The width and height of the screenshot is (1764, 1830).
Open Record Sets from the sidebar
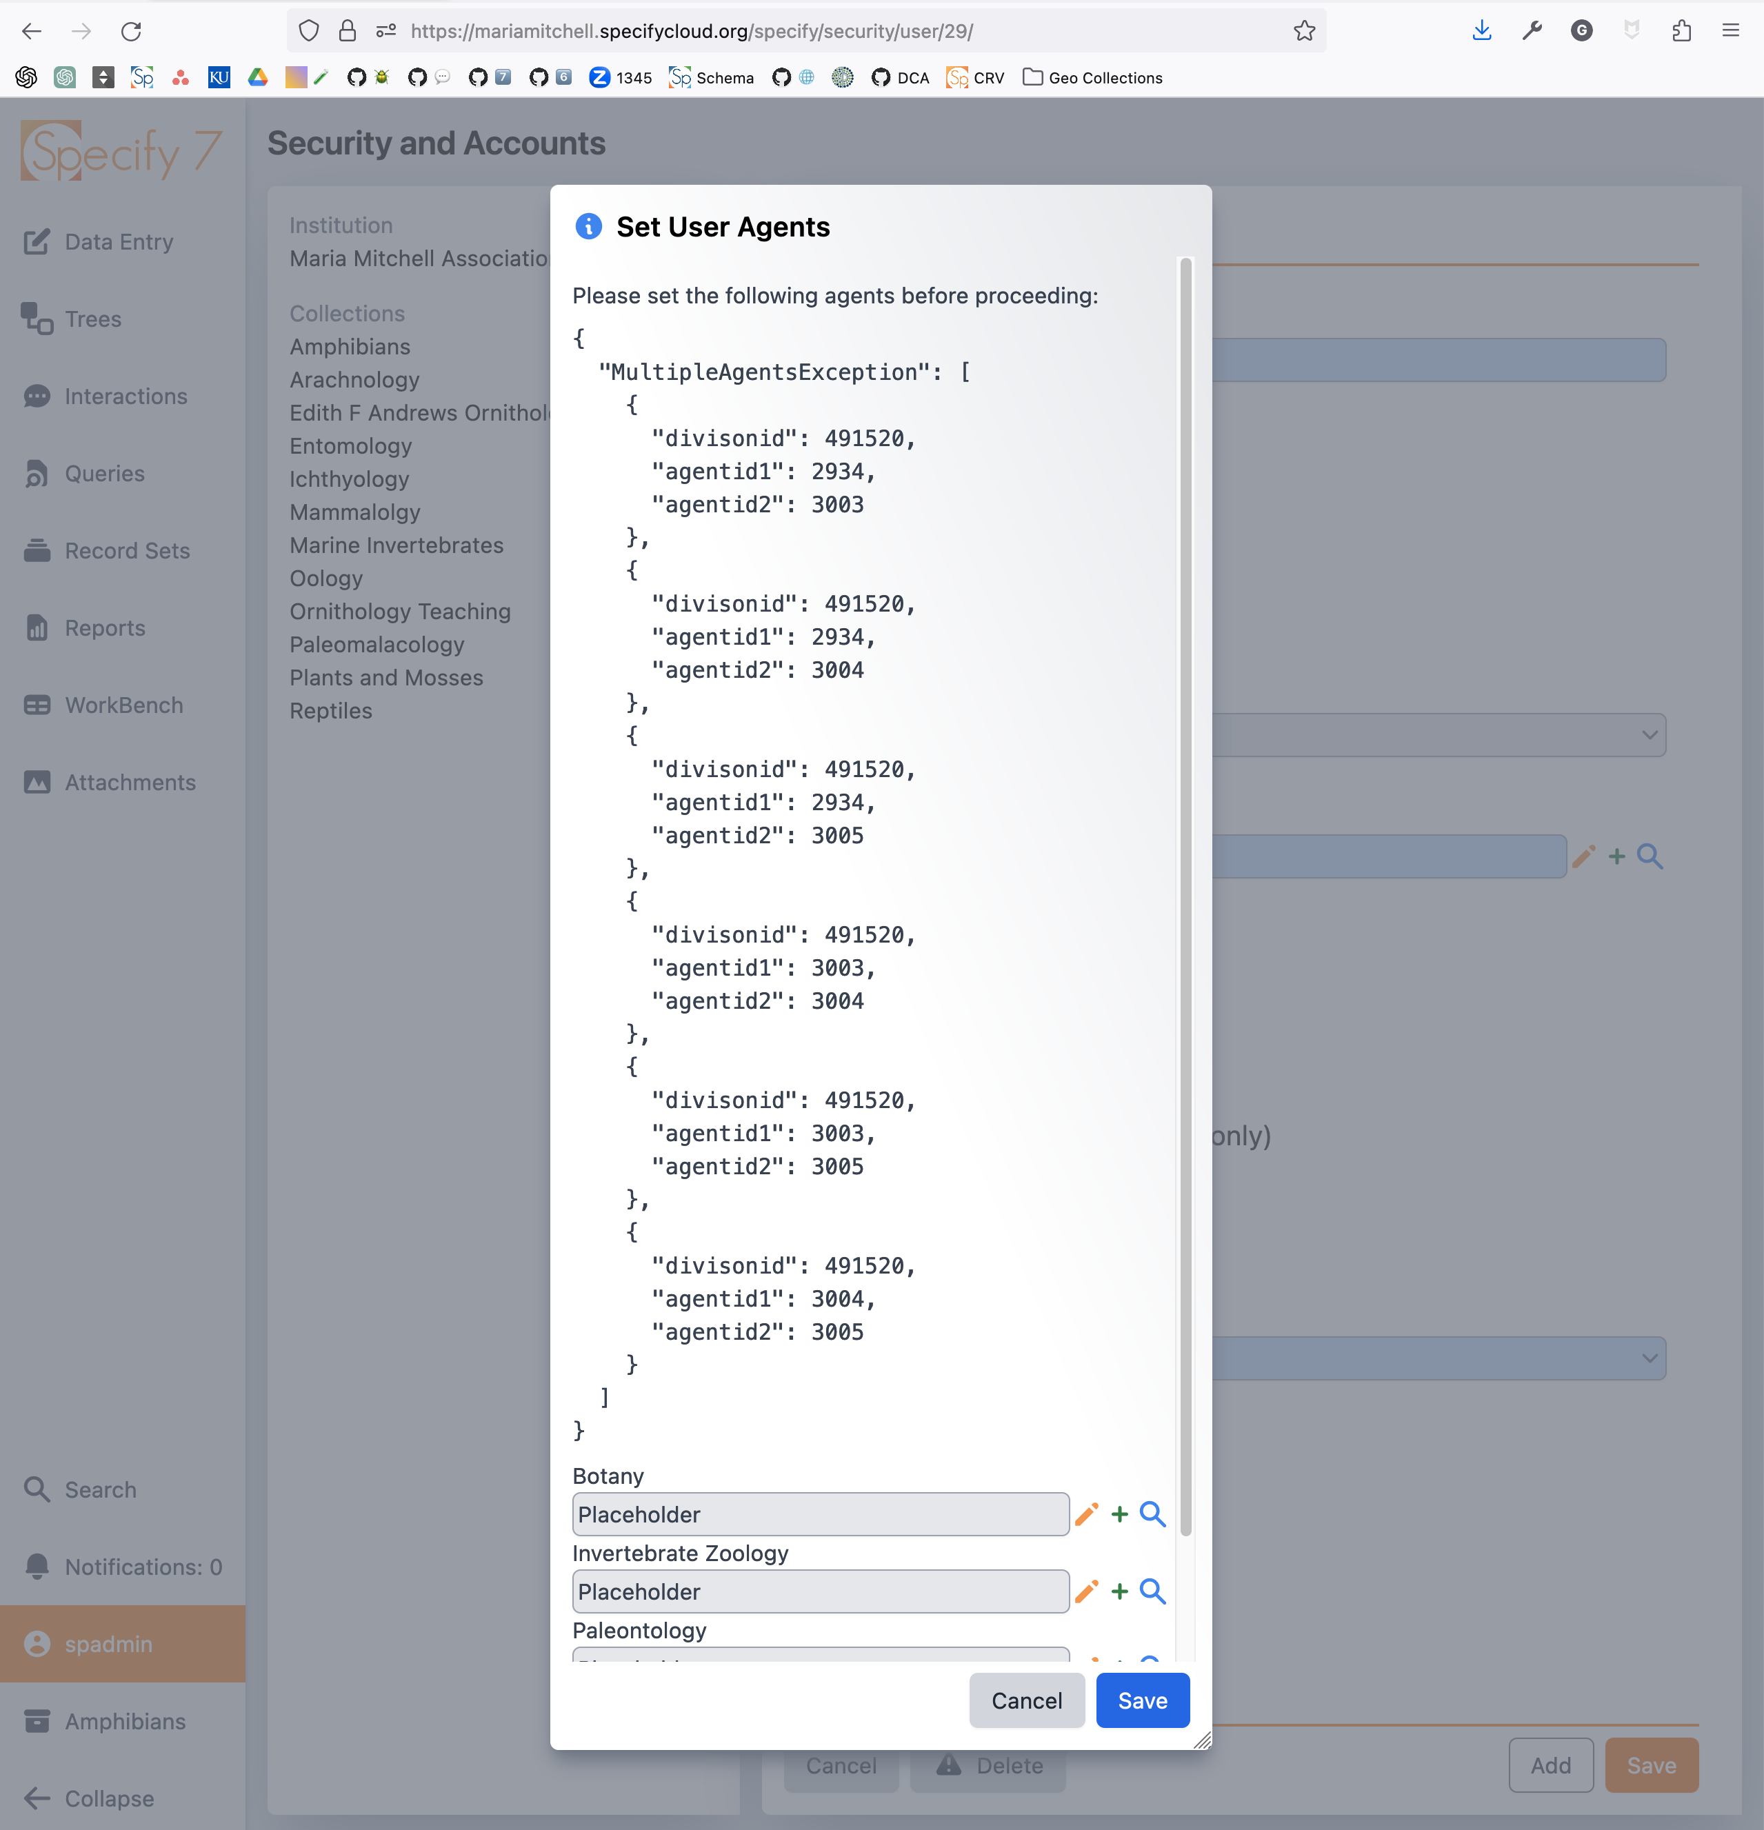(x=126, y=551)
